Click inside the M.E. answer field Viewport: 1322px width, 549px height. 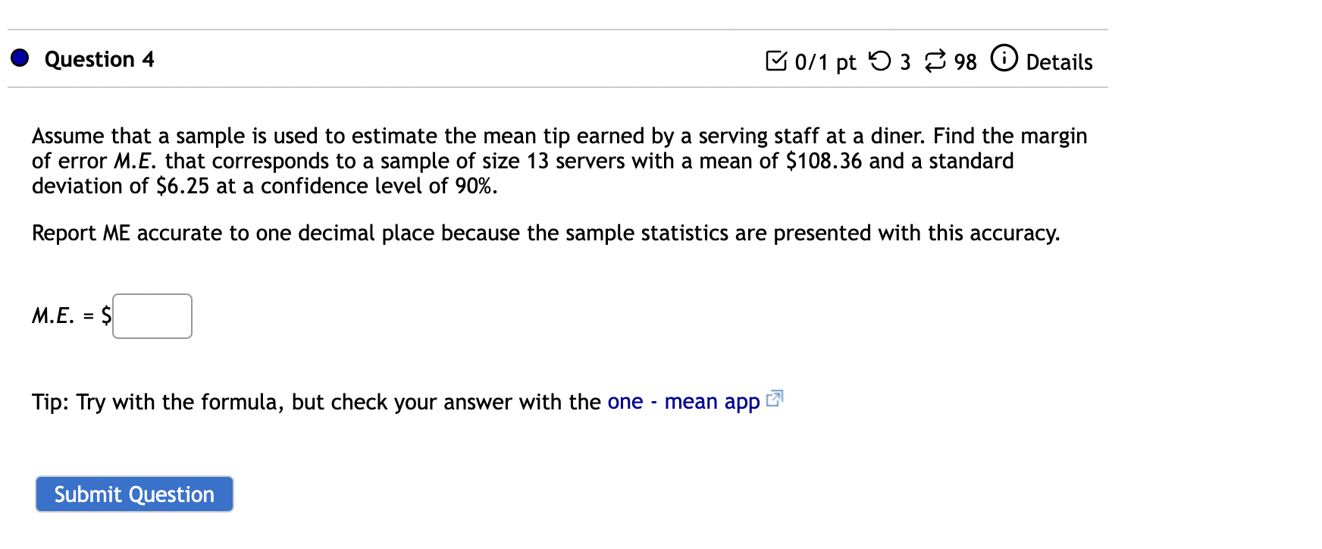pyautogui.click(x=152, y=316)
